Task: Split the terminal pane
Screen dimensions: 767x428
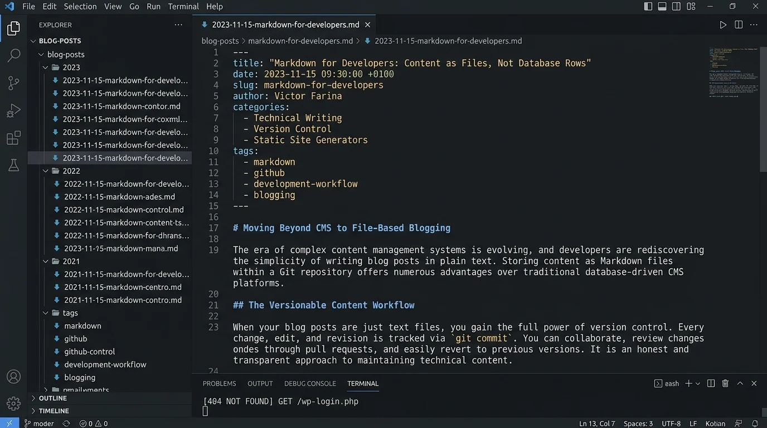Action: coord(711,383)
